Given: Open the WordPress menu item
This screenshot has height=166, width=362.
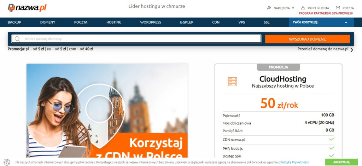Looking at the screenshot, I should tap(150, 22).
